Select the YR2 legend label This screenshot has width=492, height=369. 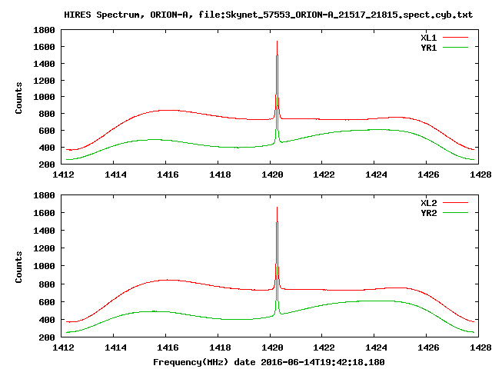click(429, 213)
